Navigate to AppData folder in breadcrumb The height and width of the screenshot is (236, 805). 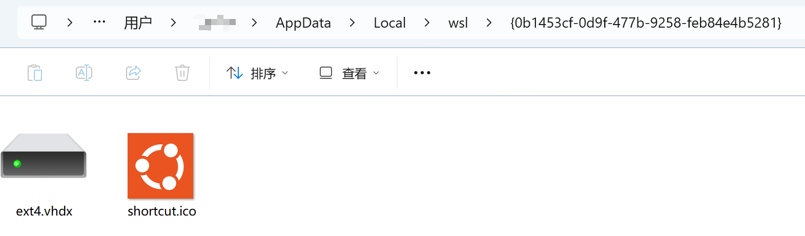pyautogui.click(x=303, y=23)
